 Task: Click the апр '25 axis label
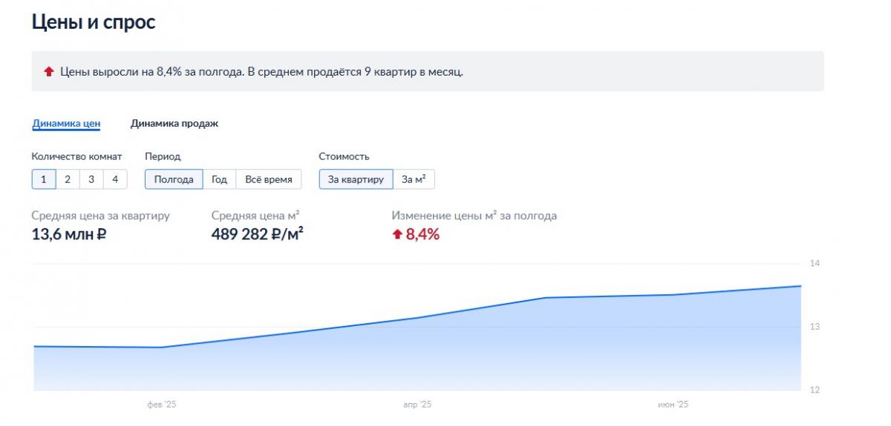417,405
